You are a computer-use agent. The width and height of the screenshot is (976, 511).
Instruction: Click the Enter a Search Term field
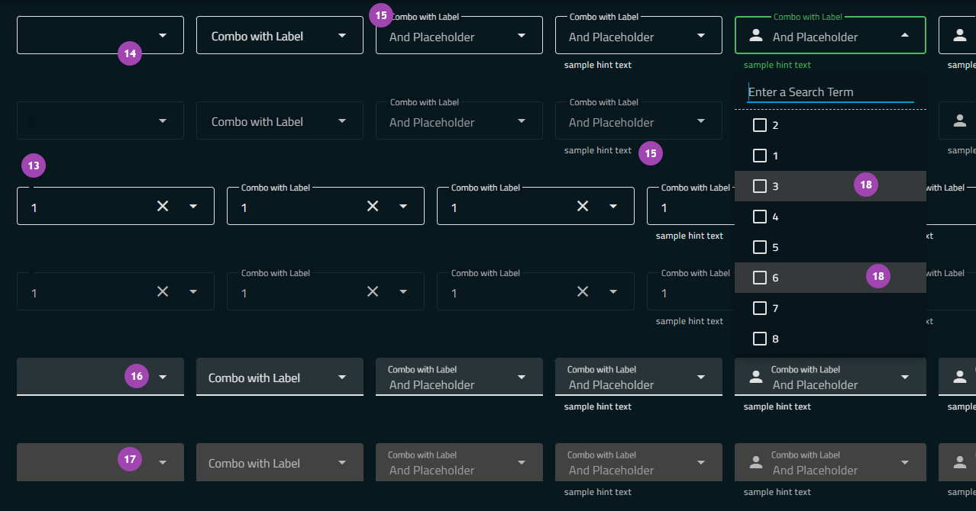(x=830, y=92)
